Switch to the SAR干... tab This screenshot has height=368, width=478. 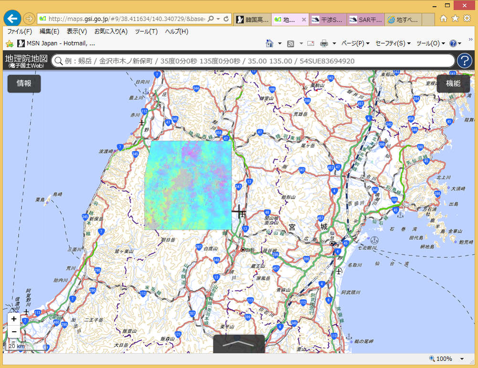(366, 20)
